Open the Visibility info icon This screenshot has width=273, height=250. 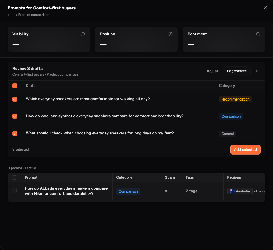pos(83,34)
